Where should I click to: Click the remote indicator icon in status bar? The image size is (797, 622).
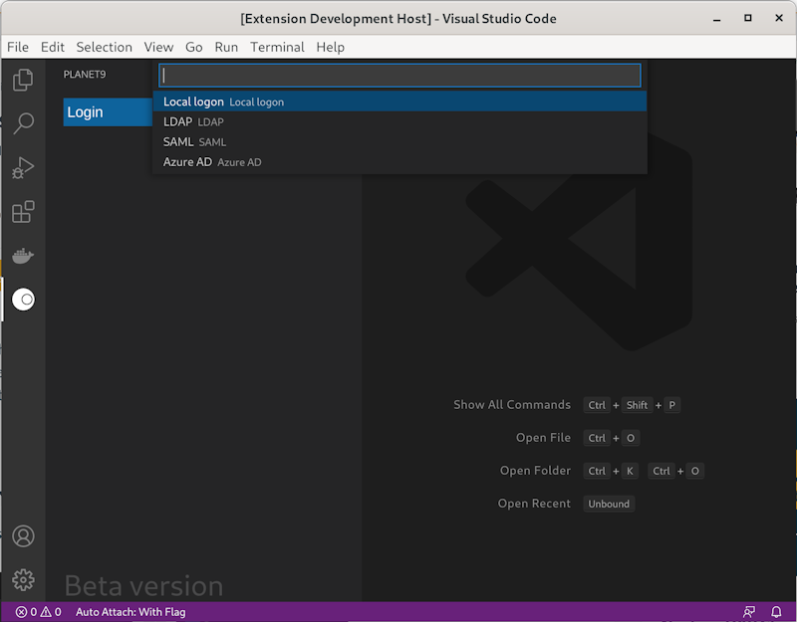(x=748, y=612)
